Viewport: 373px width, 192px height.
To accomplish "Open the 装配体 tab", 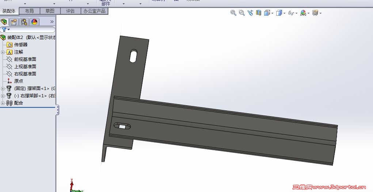I will click(x=9, y=11).
